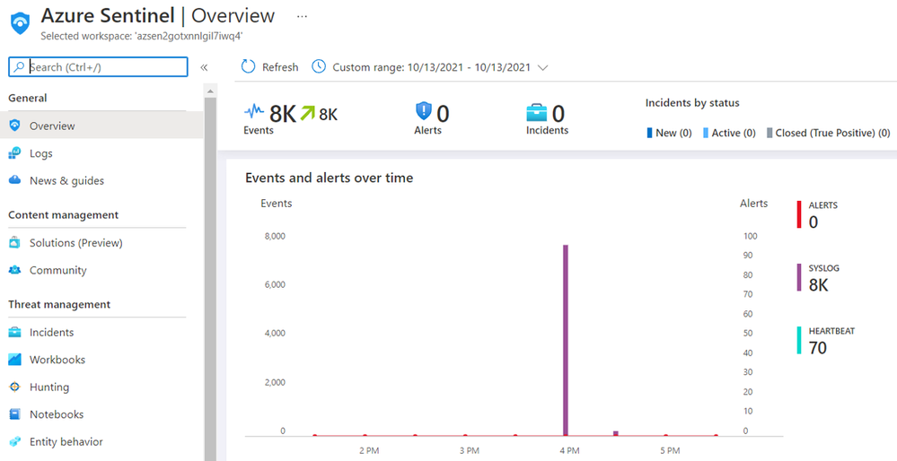Click the sidebar vertical scrollbar thumb
897x461 pixels.
tap(210, 279)
